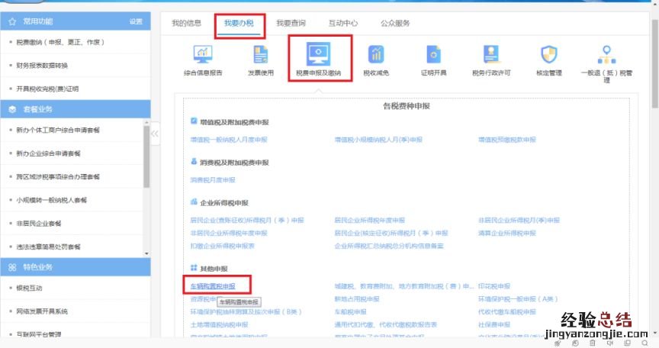
Task: Switch to the 互动中心 tab
Action: tap(343, 23)
